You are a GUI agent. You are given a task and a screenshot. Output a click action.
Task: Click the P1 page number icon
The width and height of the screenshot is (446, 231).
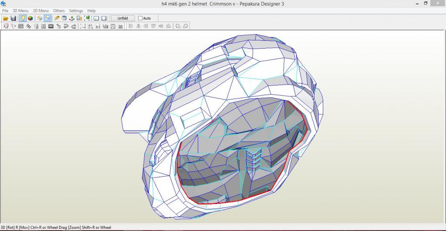(98, 26)
